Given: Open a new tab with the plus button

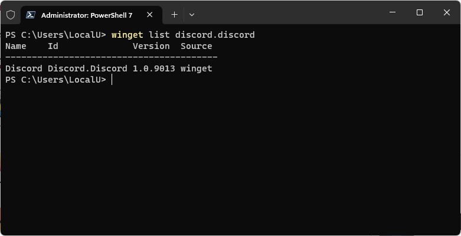Looking at the screenshot, I should [174, 15].
